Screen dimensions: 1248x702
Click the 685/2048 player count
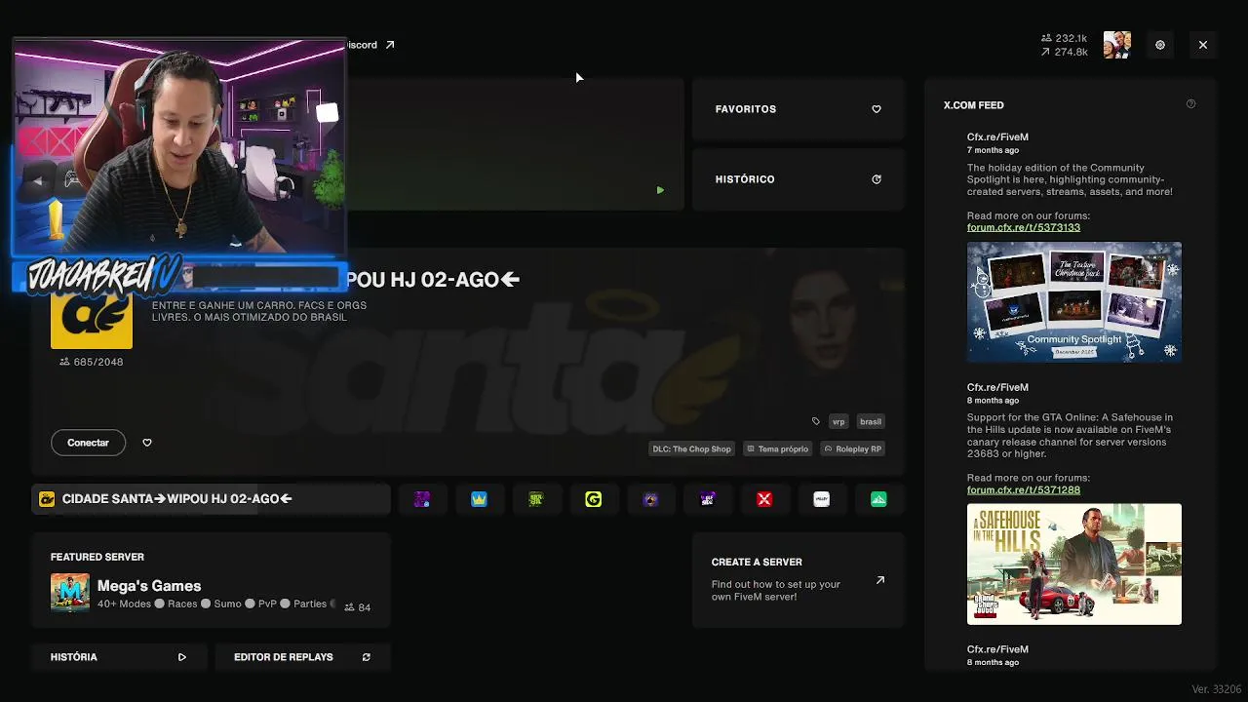coord(92,362)
